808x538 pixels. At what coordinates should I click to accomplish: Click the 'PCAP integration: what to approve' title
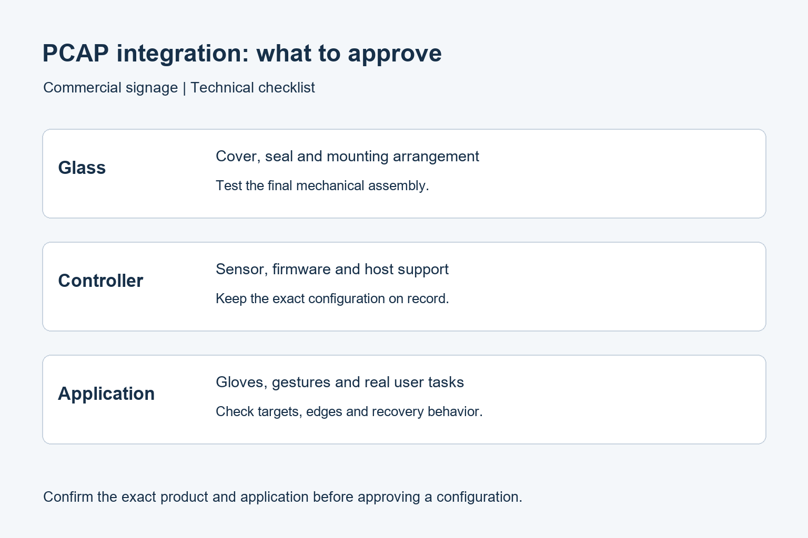tap(242, 54)
